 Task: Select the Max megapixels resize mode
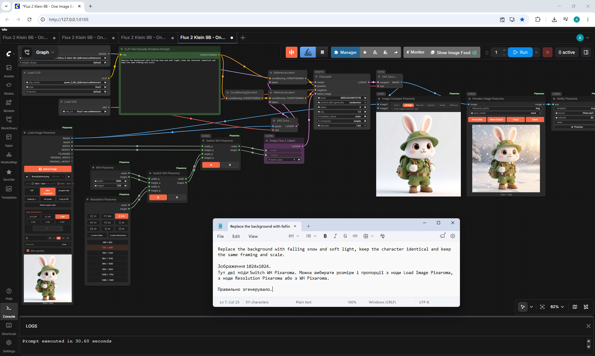48,192
